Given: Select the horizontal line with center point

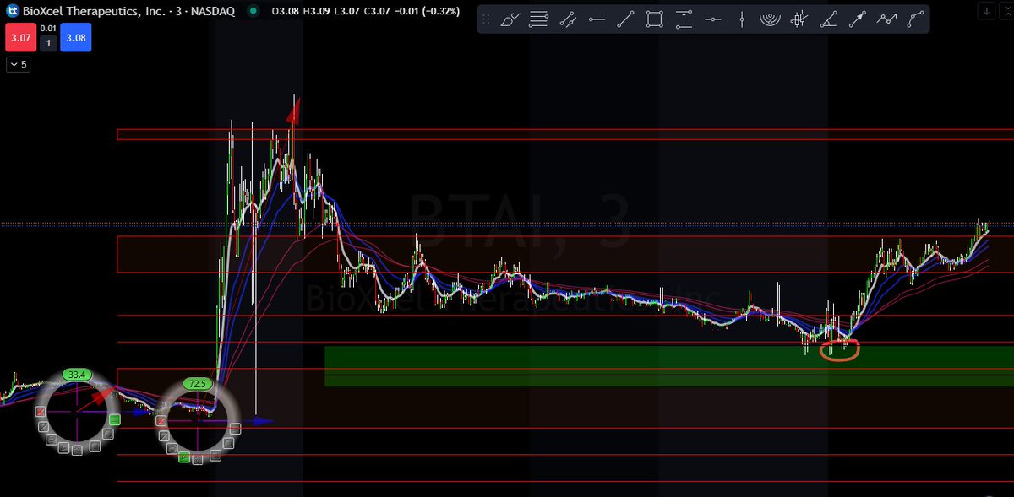Looking at the screenshot, I should click(712, 19).
